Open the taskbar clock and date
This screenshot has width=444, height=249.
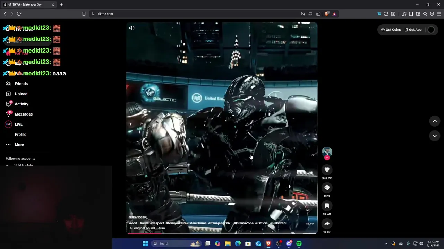coord(433,243)
